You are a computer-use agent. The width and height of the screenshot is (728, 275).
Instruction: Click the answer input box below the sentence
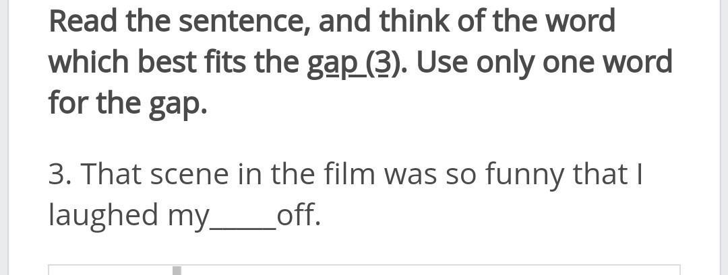tap(364, 270)
